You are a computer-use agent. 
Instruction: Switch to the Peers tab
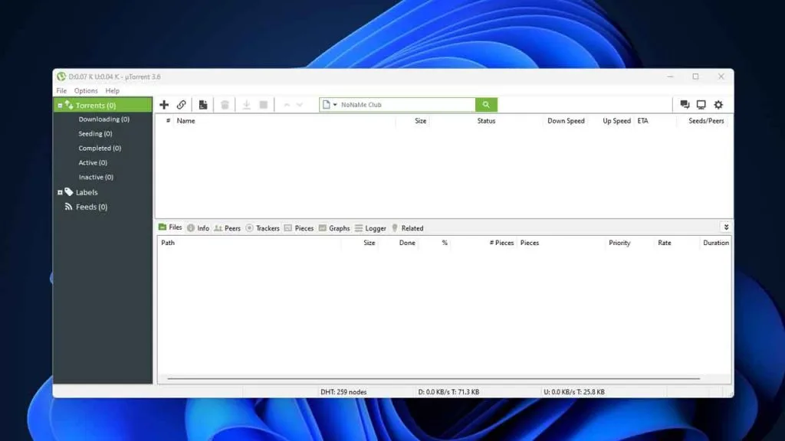click(x=227, y=228)
